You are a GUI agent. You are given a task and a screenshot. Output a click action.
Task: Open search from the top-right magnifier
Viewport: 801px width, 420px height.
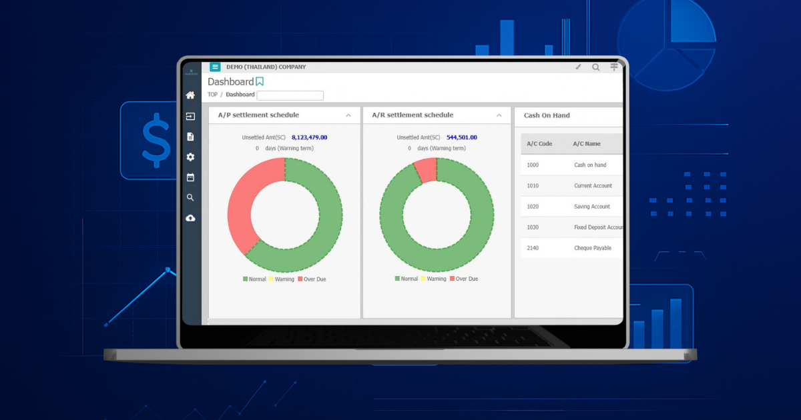pos(596,67)
